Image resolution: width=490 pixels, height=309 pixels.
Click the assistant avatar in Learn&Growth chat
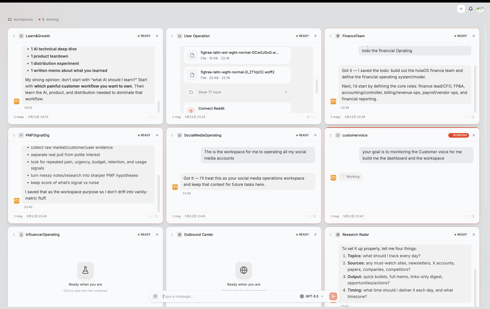pos(17,102)
